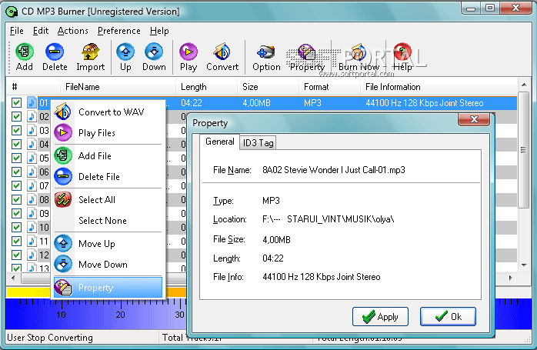This screenshot has height=350, width=537.
Task: Switch to the ID3 Tag tab
Action: coord(258,142)
